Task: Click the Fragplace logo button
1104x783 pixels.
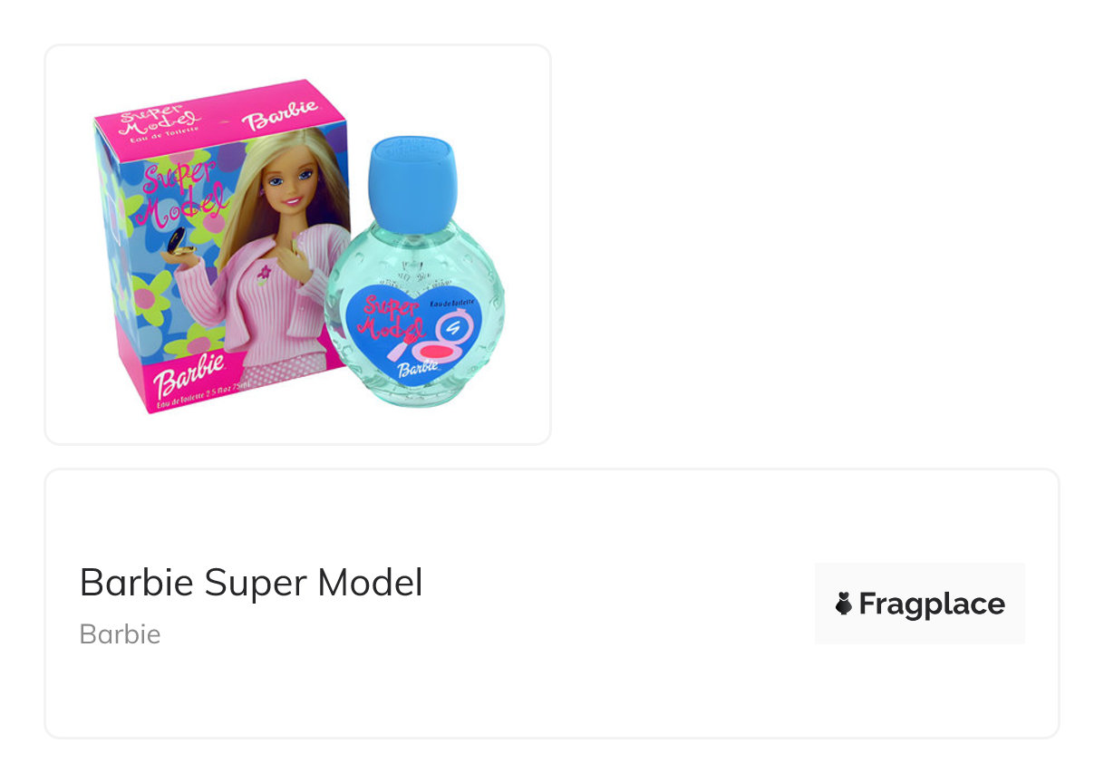Action: pos(920,604)
